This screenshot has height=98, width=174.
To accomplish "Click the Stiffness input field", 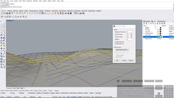I will [x=129, y=39].
